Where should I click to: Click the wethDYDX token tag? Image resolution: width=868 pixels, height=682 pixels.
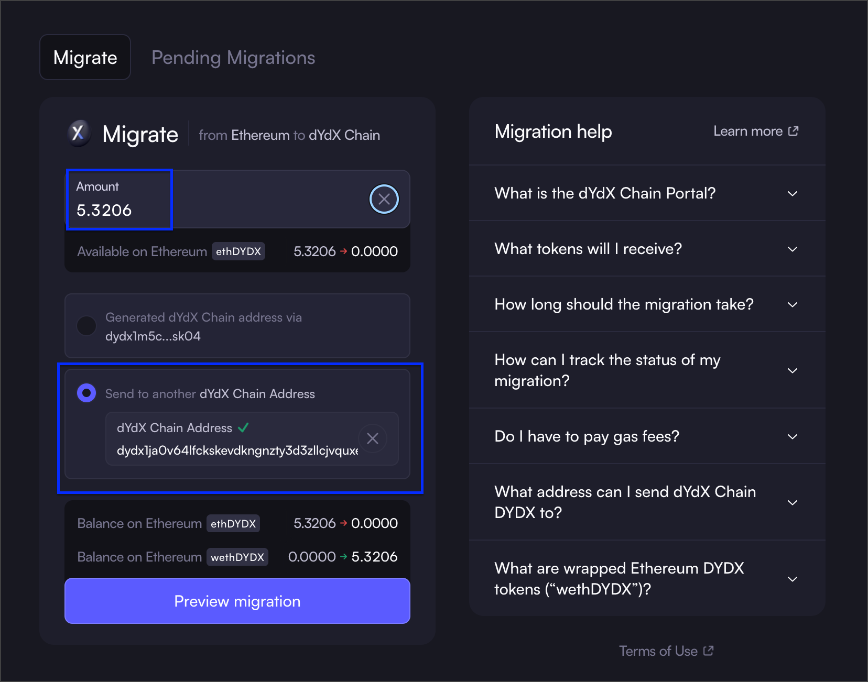(237, 557)
